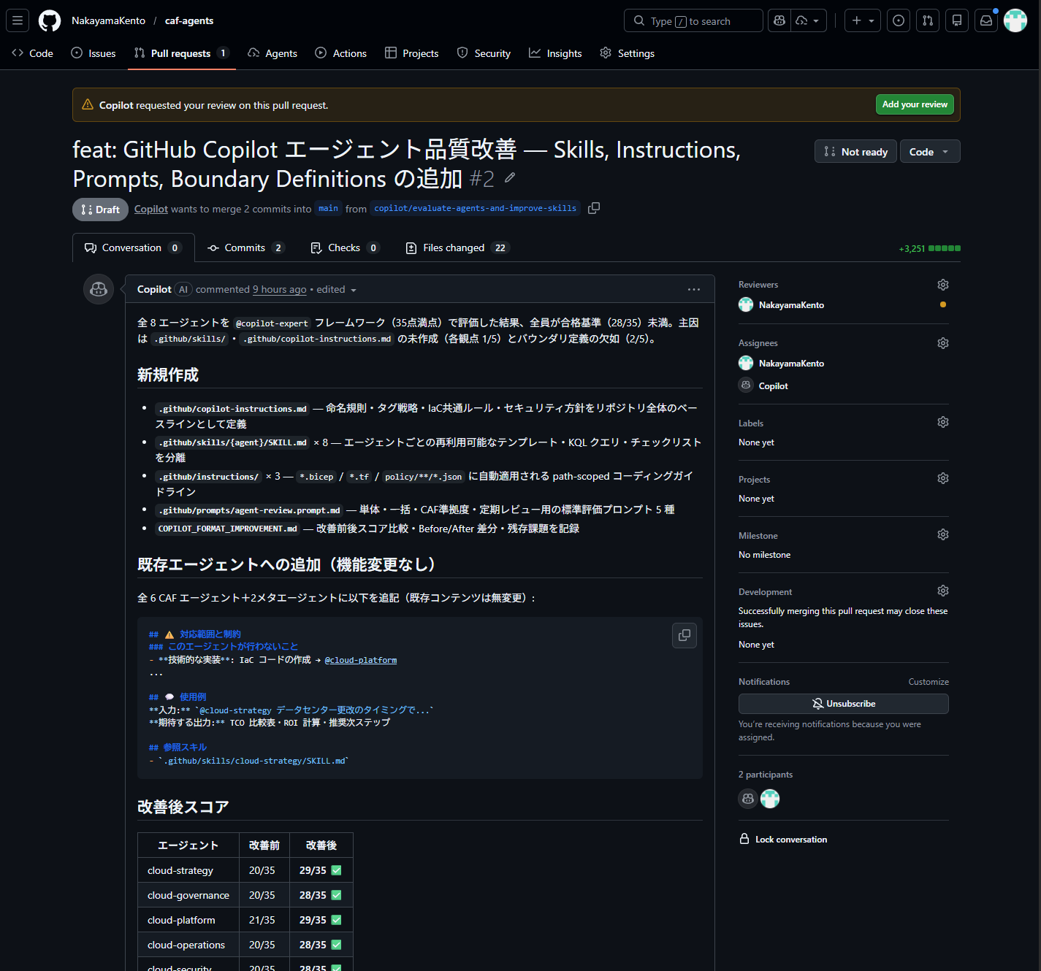The image size is (1041, 971).
Task: Copy the head branch name
Action: (x=593, y=208)
